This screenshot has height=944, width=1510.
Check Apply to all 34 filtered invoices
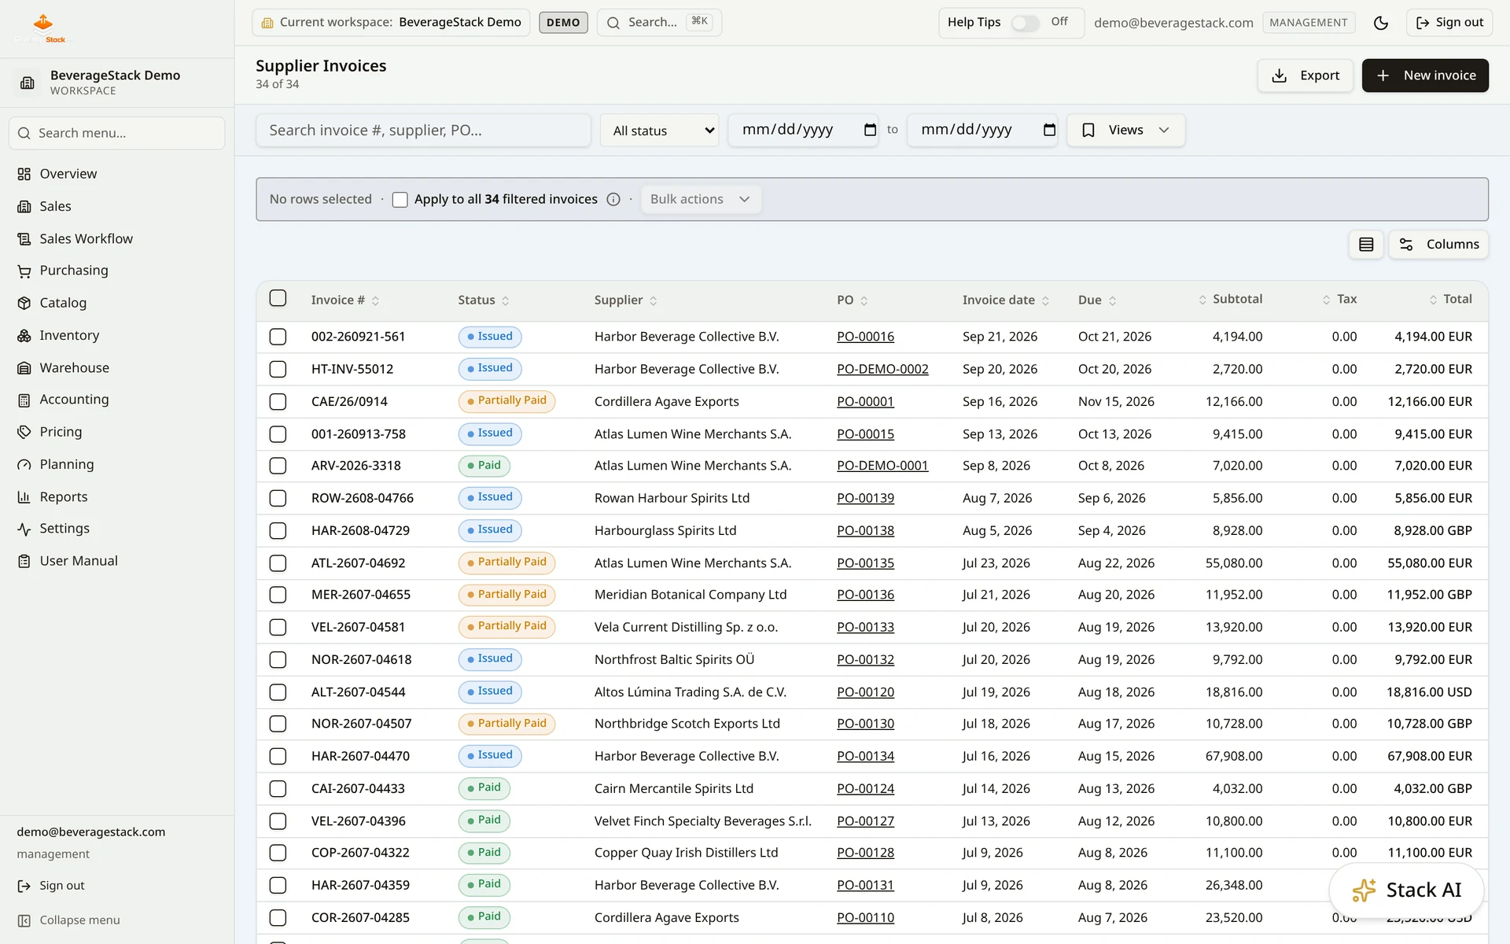tap(400, 200)
